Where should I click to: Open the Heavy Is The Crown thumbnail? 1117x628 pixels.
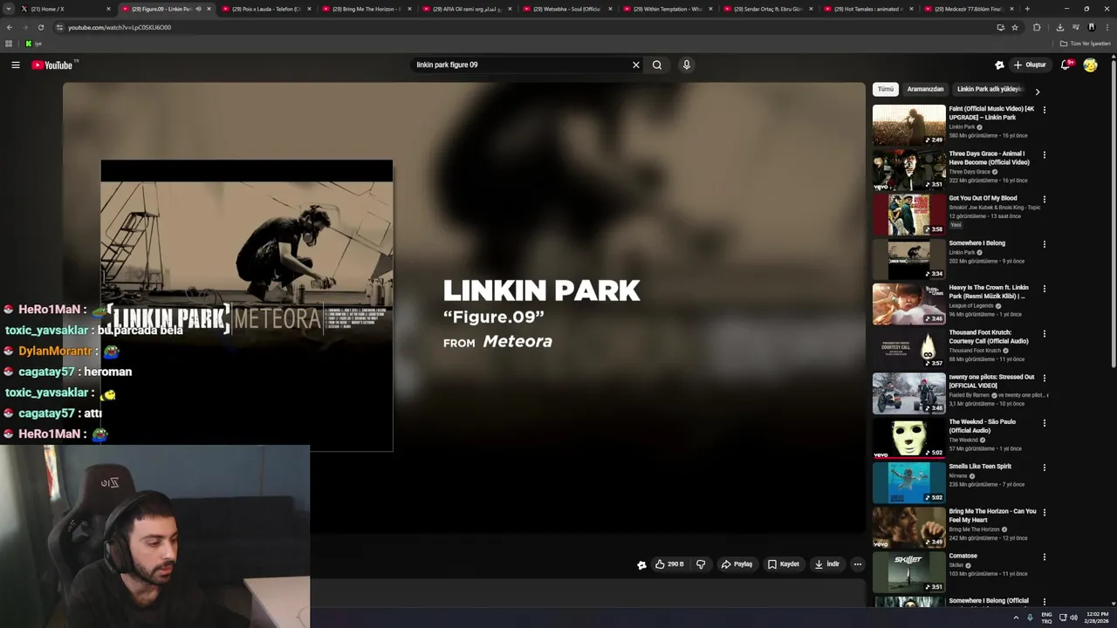coord(908,304)
